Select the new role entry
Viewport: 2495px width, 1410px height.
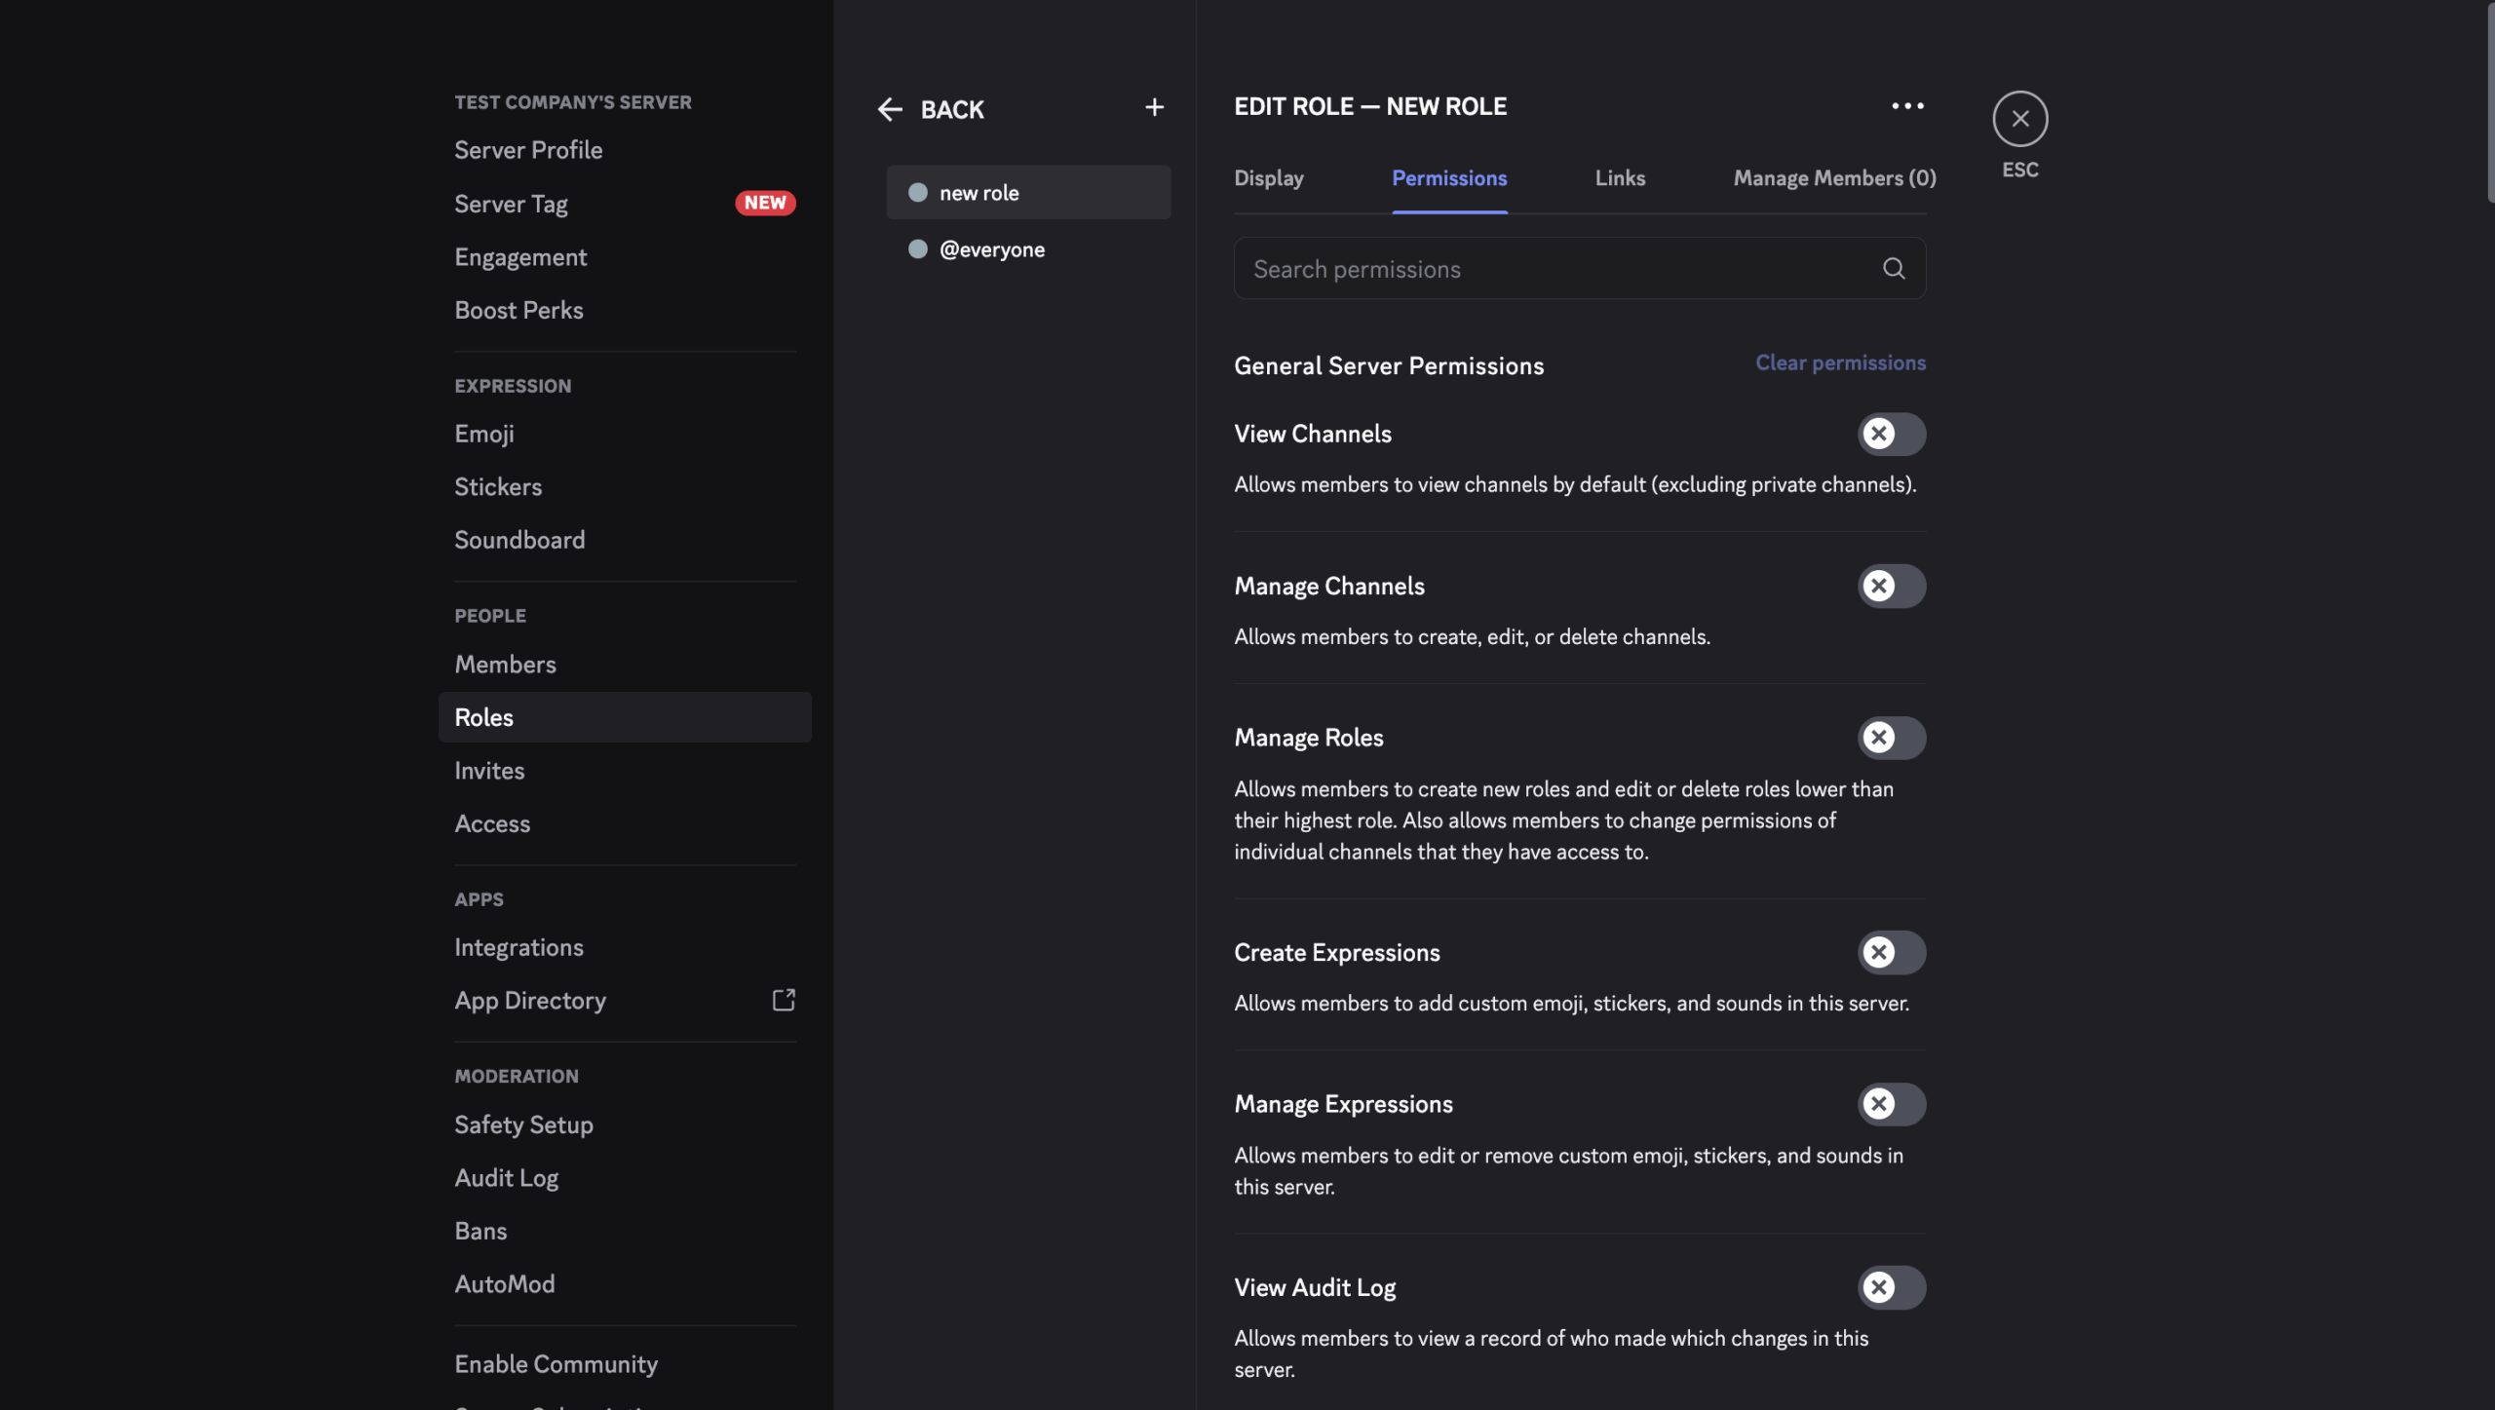coord(1028,192)
